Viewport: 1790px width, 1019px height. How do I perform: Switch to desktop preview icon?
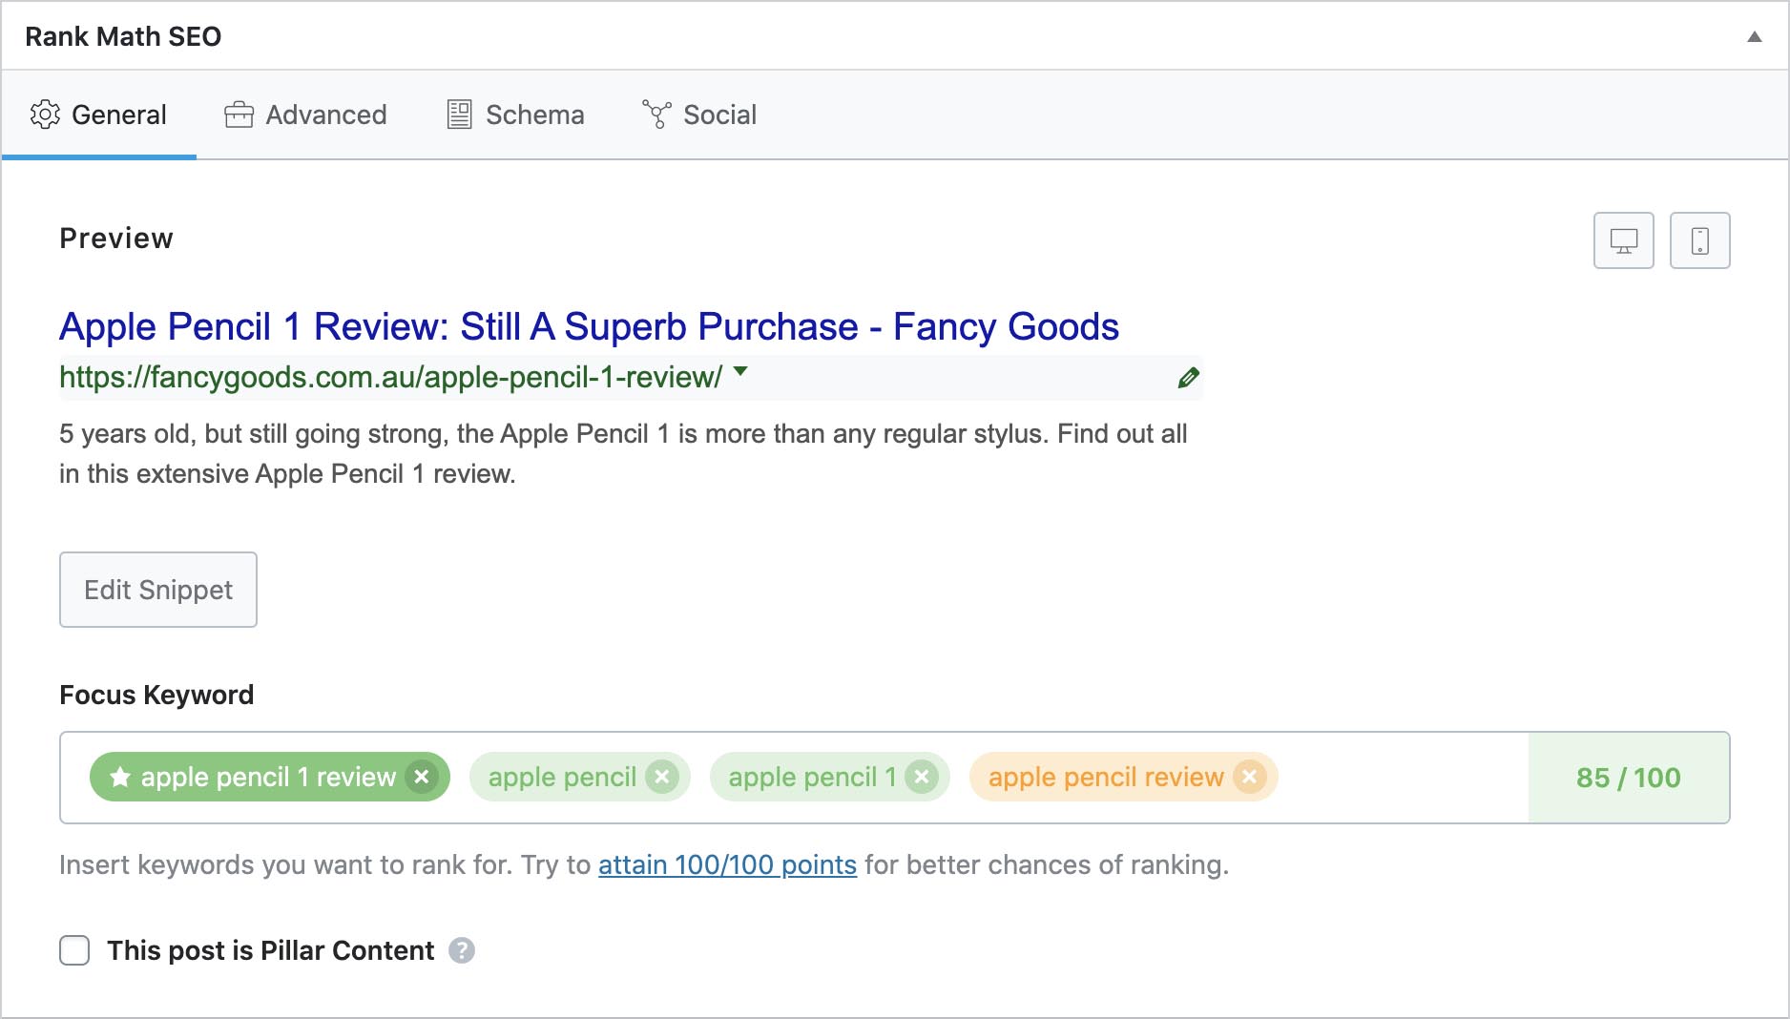tap(1624, 240)
